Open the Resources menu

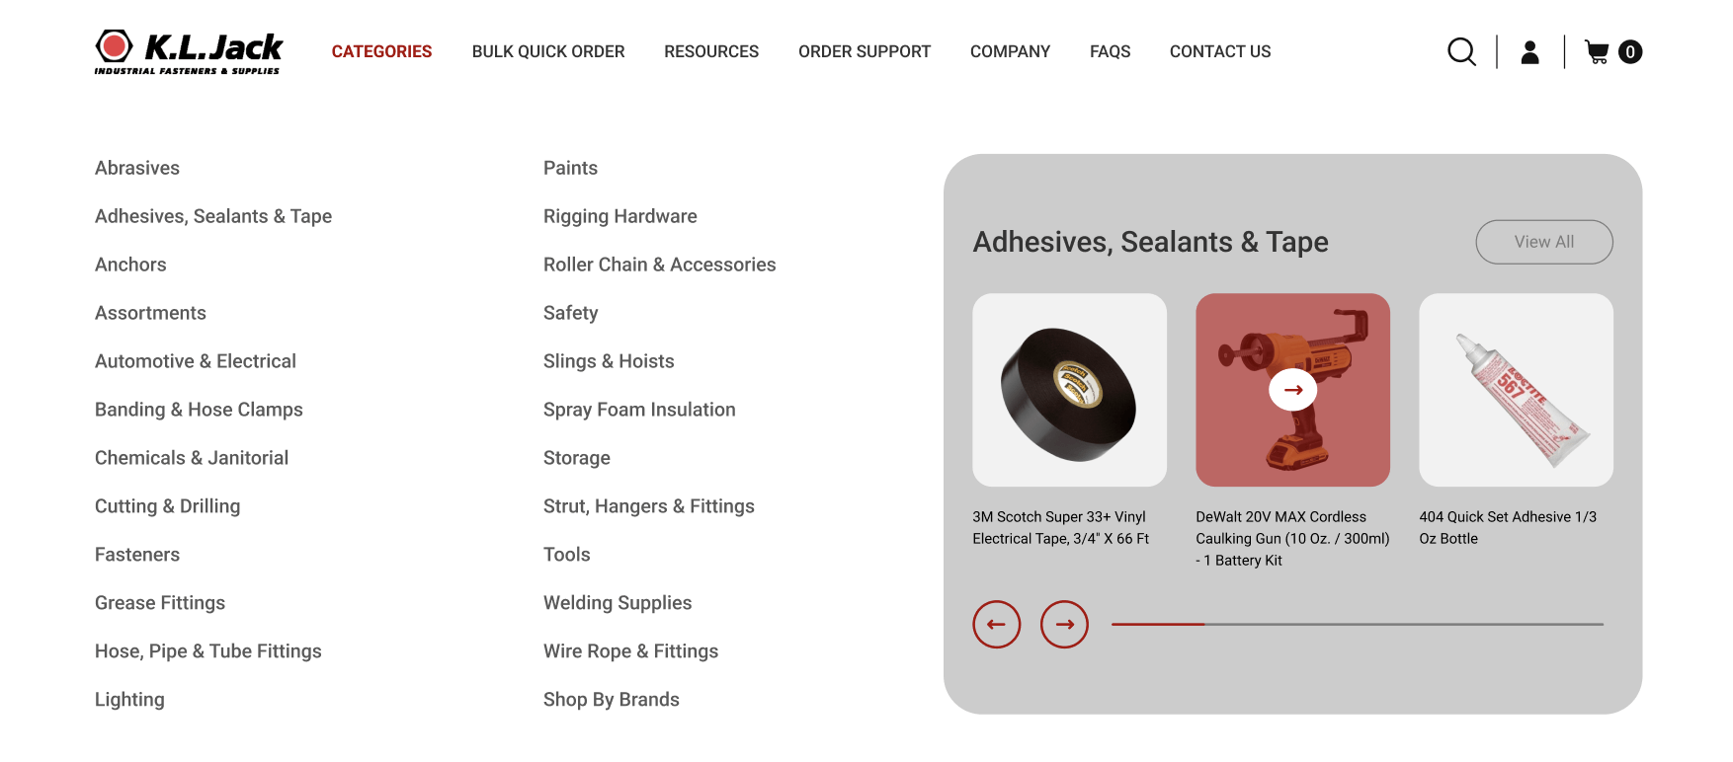coord(711,51)
